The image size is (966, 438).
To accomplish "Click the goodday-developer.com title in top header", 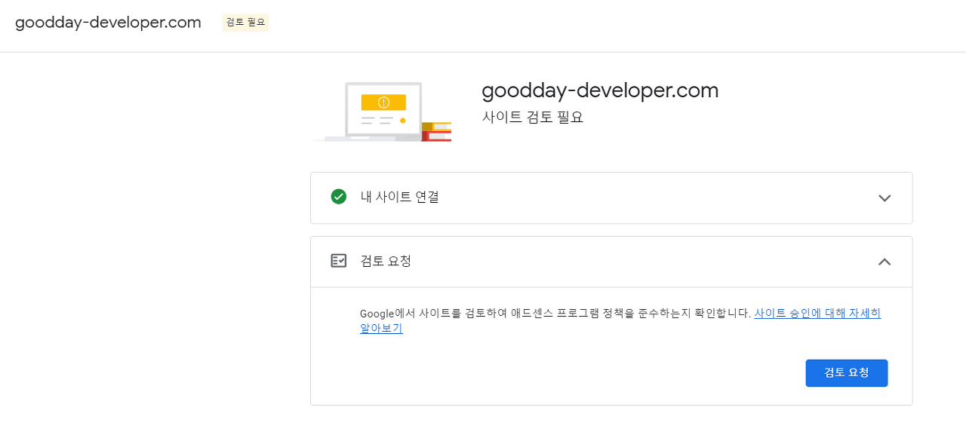I will point(108,23).
